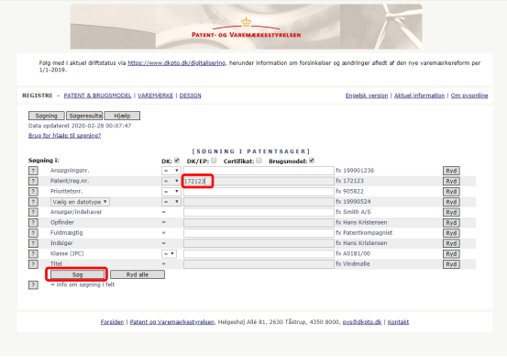Click the Ryd alle button
The height and width of the screenshot is (357, 507).
pos(138,274)
